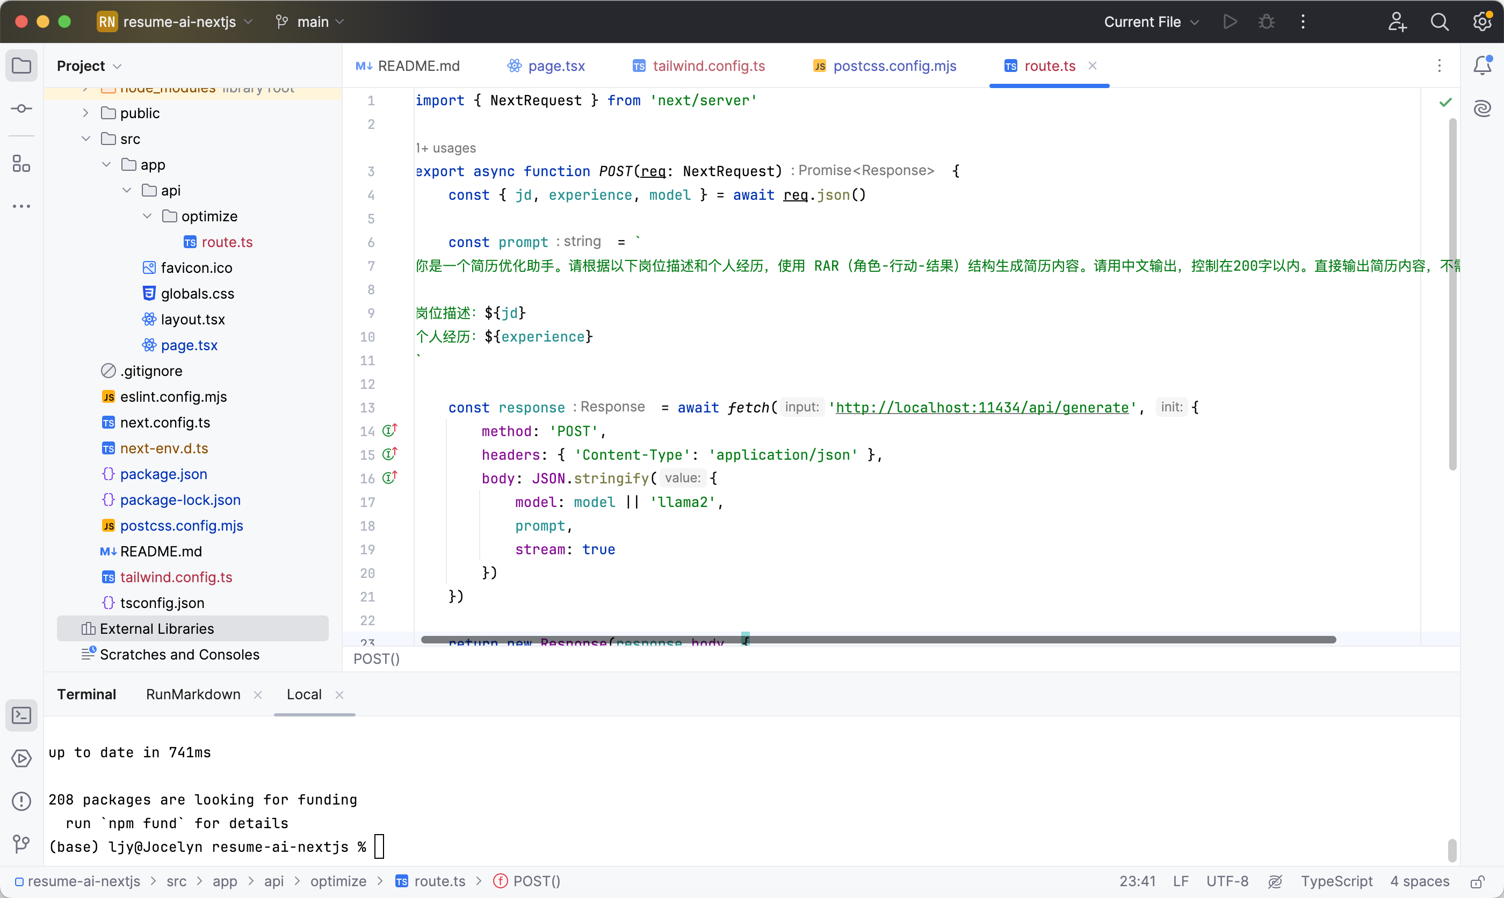Image resolution: width=1504 pixels, height=898 pixels.
Task: Click the 4 spaces indent setting
Action: click(1419, 881)
